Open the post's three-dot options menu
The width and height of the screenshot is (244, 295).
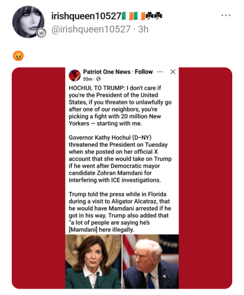226,15
